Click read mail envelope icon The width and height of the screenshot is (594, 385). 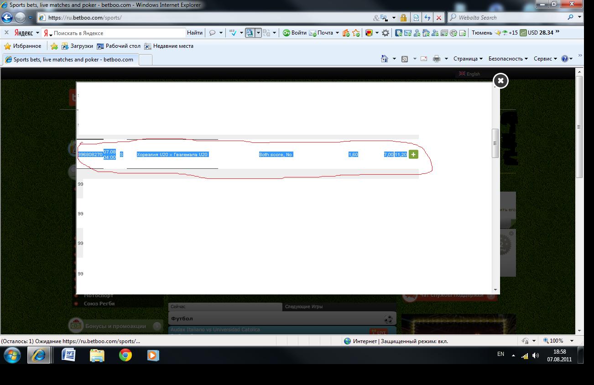pos(424,59)
